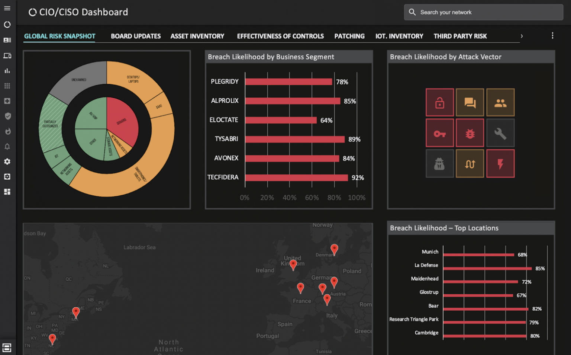Open notifications via the bell icon
The width and height of the screenshot is (571, 355).
click(x=7, y=147)
